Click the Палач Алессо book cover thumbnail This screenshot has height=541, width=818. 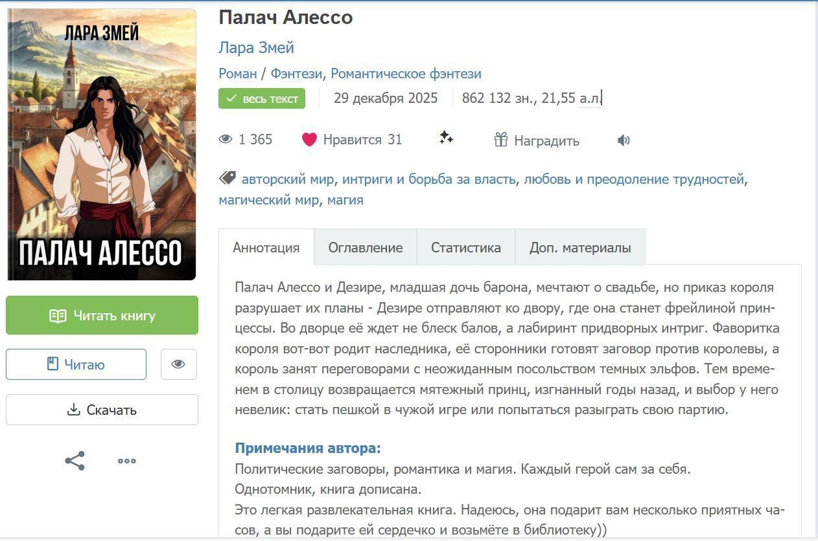(x=102, y=144)
